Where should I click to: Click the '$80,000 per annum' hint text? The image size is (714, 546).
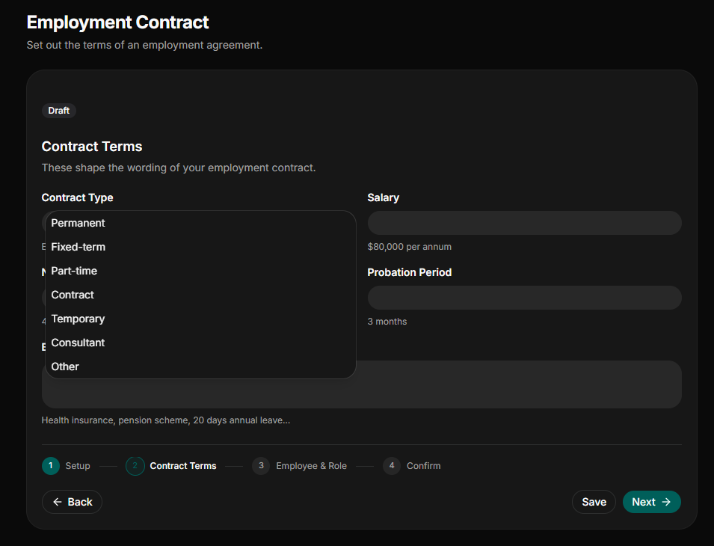410,247
